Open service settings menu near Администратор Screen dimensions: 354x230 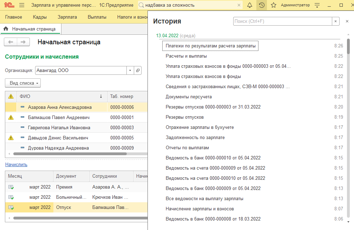[x=317, y=5]
